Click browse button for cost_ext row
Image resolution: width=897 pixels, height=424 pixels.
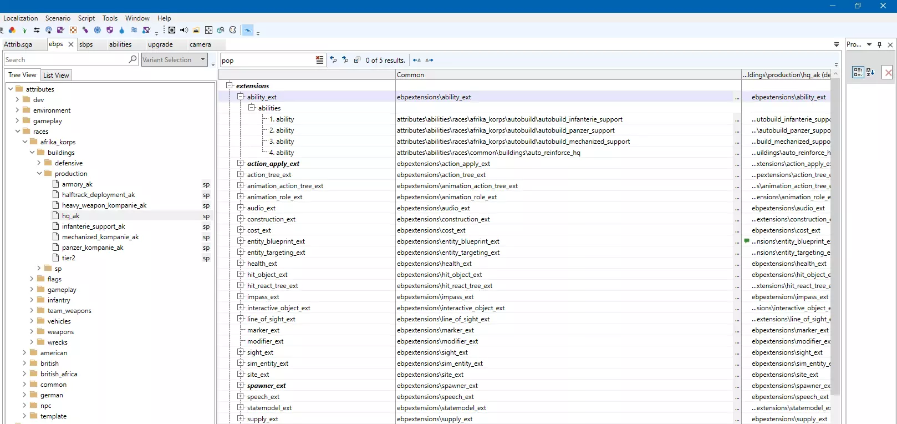737,230
